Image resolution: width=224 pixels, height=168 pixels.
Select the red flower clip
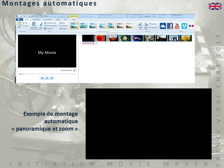click(100, 38)
